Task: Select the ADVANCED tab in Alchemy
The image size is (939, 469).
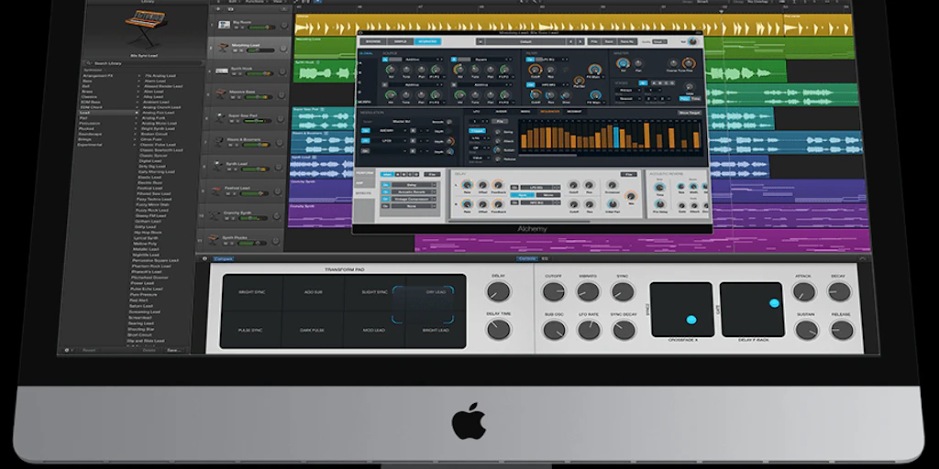Action: pyautogui.click(x=427, y=41)
